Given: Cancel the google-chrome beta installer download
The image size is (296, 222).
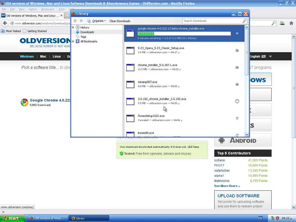Looking at the screenshot, I should coord(237,33).
